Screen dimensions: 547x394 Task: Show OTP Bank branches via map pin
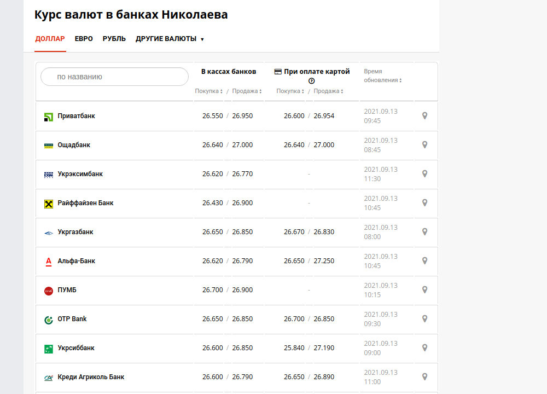[424, 318]
